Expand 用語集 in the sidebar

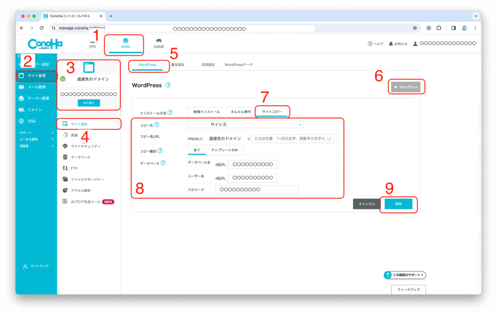[36, 146]
